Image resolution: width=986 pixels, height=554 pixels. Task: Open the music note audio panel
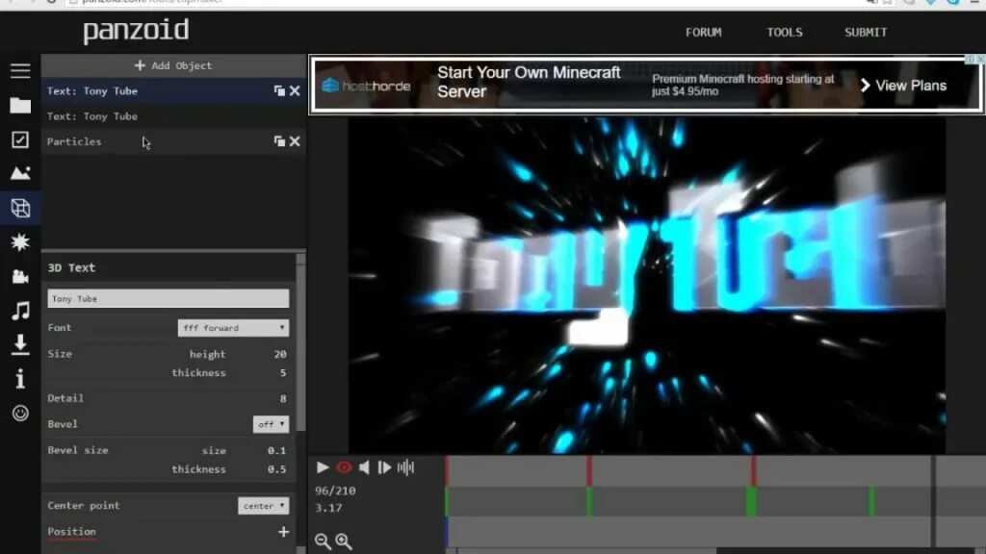click(x=20, y=311)
